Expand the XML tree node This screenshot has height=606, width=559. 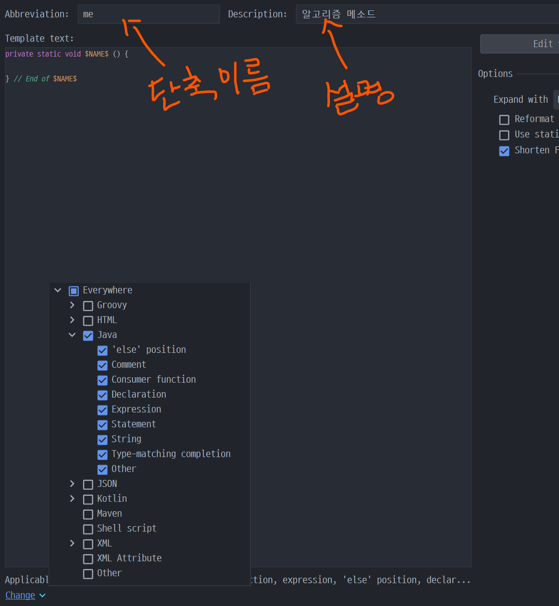72,543
